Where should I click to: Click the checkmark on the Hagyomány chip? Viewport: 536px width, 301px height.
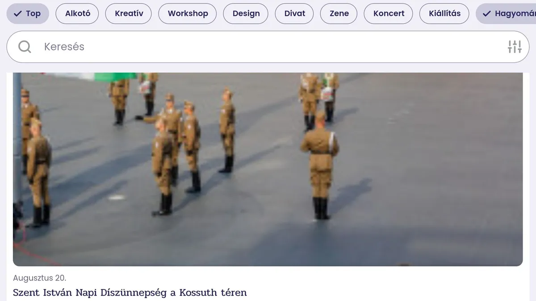click(487, 13)
